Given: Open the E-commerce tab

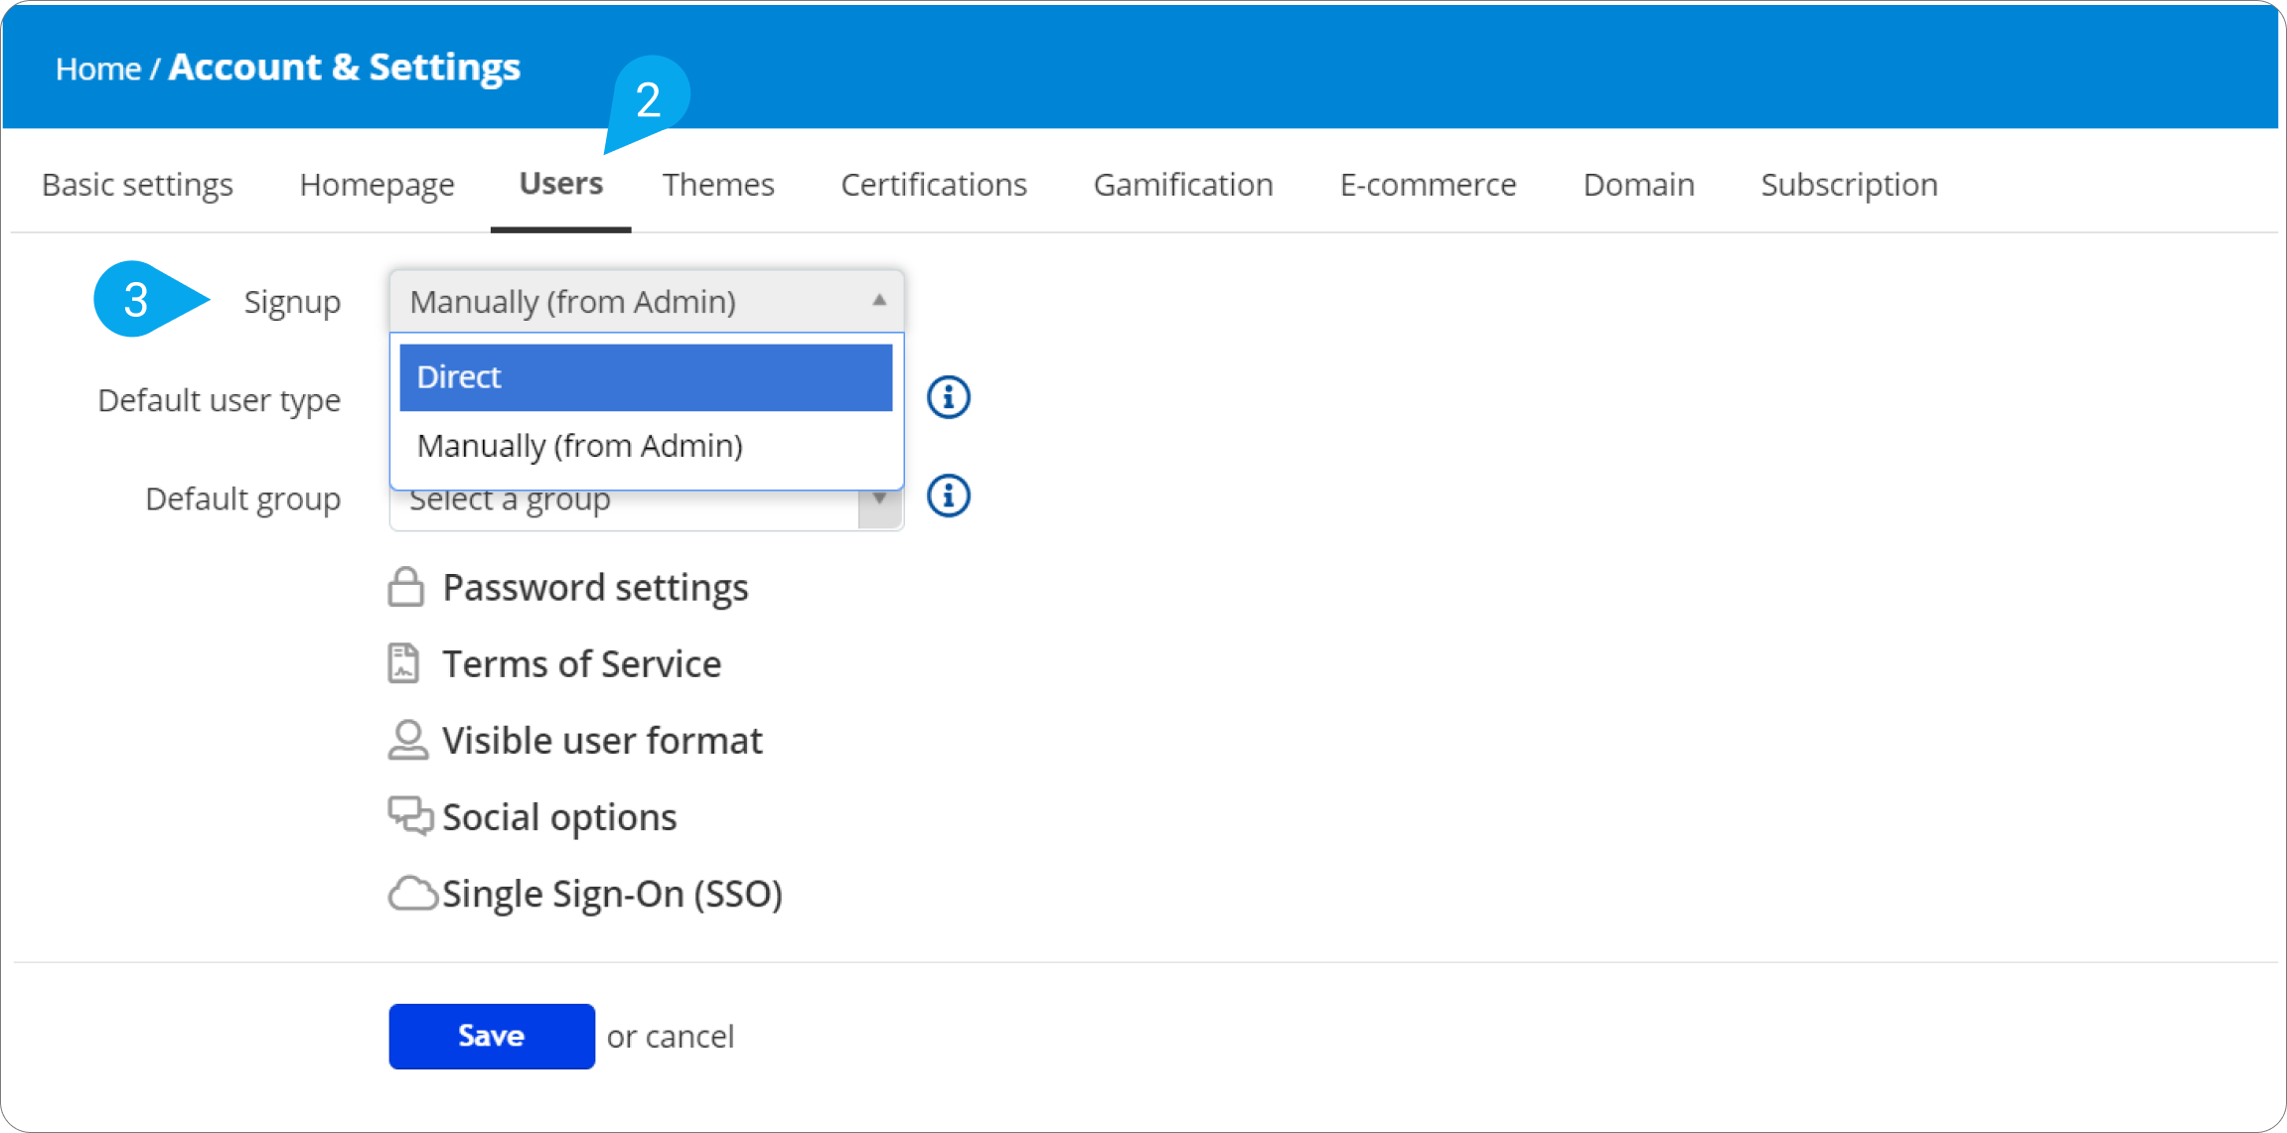Looking at the screenshot, I should pos(1428,185).
